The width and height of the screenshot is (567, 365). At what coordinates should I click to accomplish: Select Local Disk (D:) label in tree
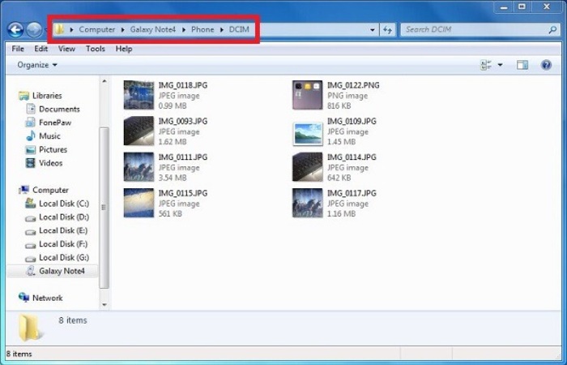pyautogui.click(x=64, y=217)
